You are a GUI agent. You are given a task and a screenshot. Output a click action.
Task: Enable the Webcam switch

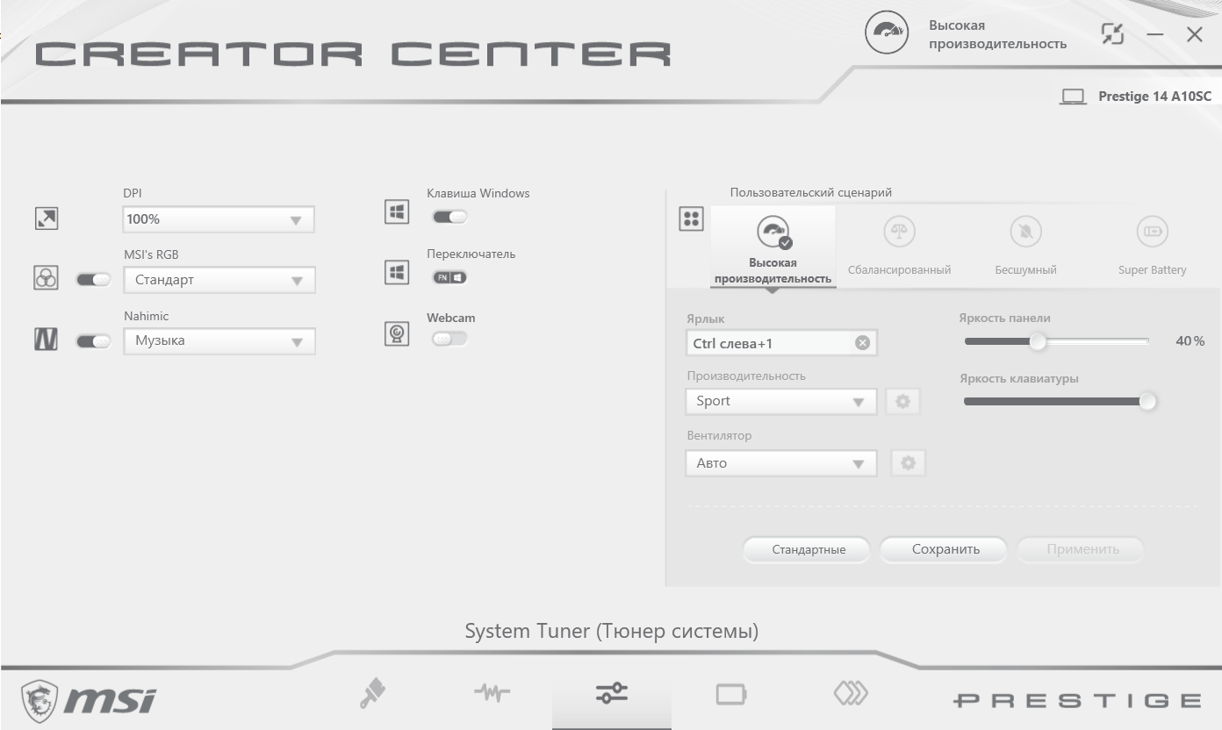[449, 339]
